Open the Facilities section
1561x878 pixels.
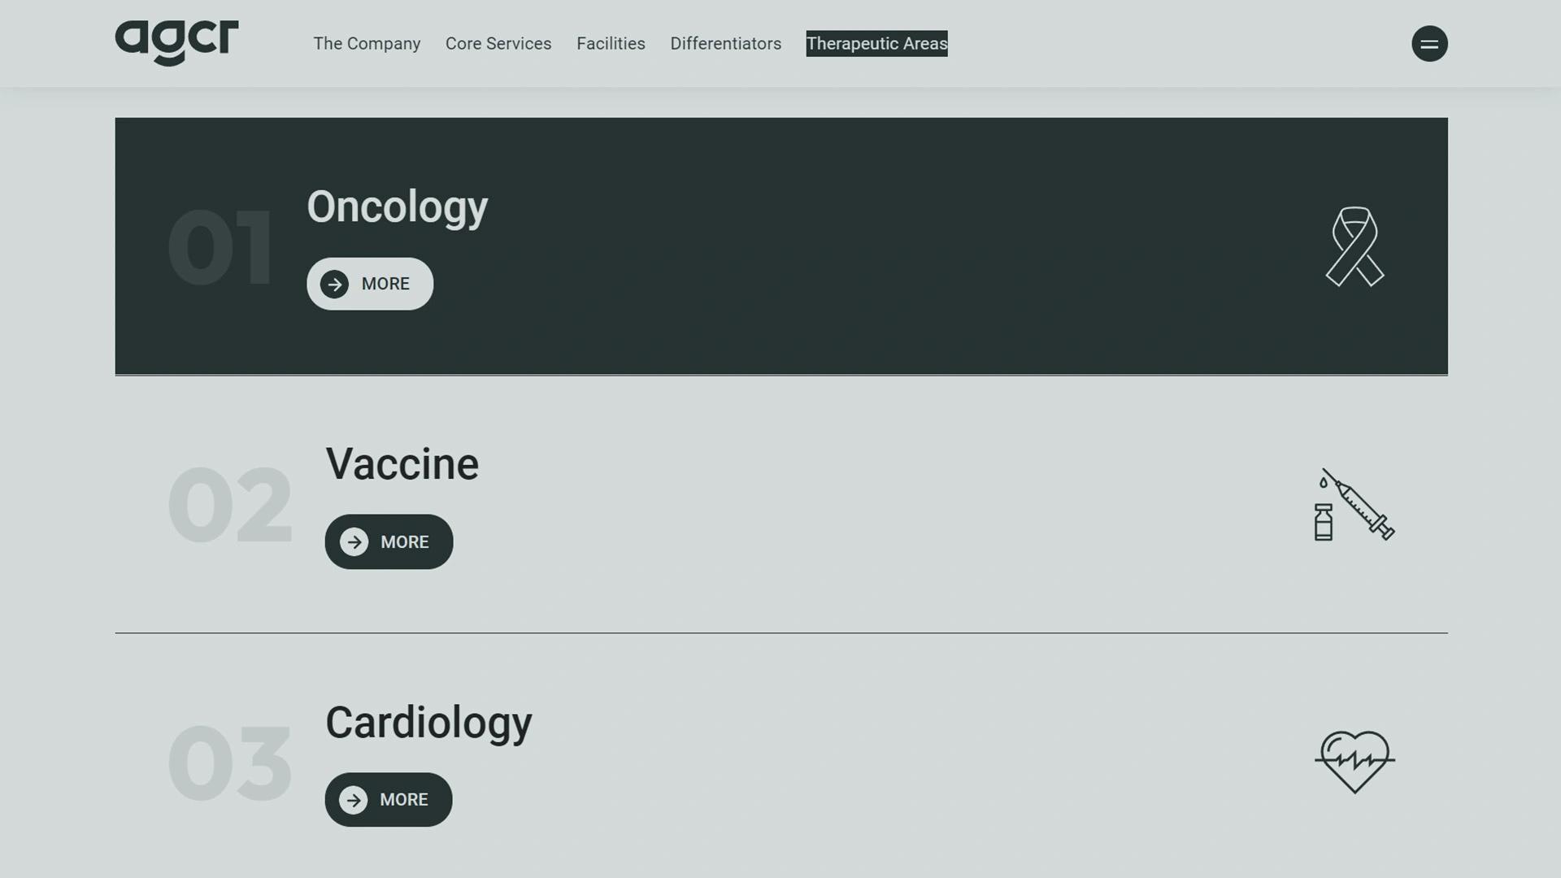[x=611, y=44]
